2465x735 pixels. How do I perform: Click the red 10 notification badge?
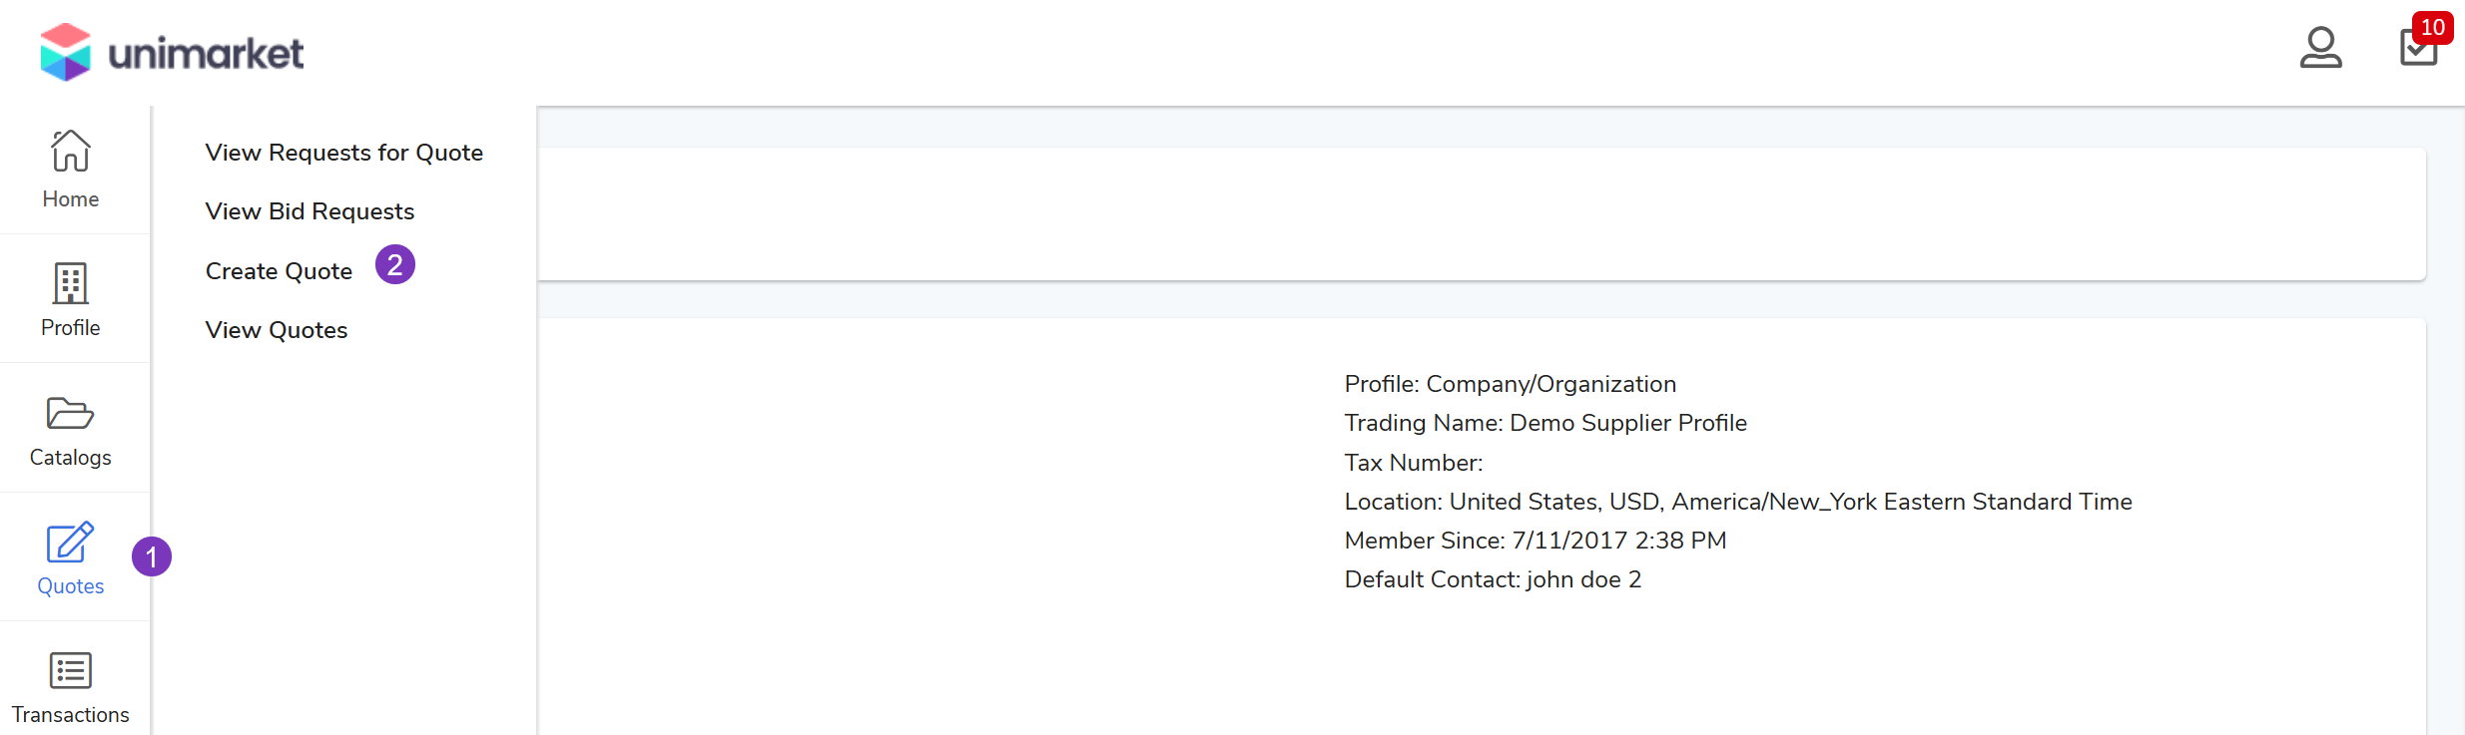(2432, 27)
